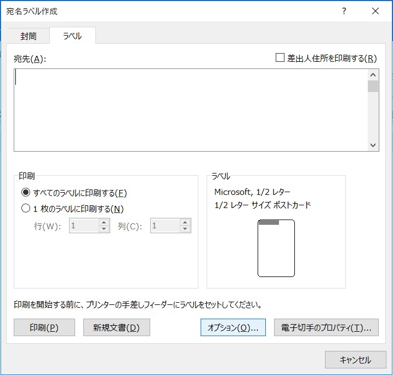Image resolution: width=393 pixels, height=375 pixels.
Task: Click inside the 宛先 address text box
Action: pyautogui.click(x=191, y=110)
